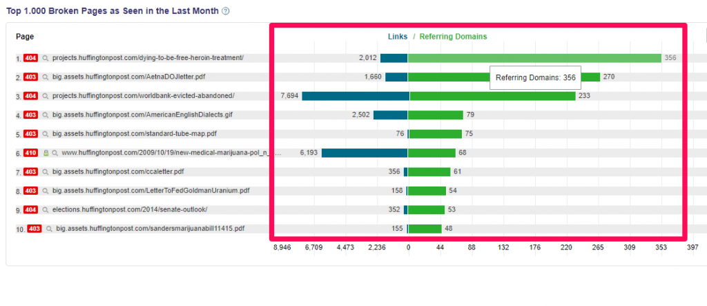Open the LetterToFedGoldmanUranium.pdf page link

151,191
